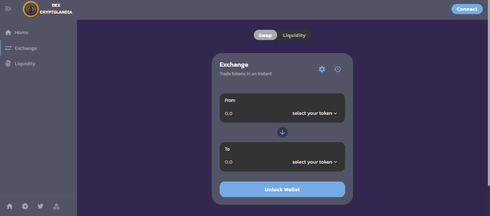Viewport: 490px width, 216px height.
Task: Collapse the sidebar with the menu icon
Action: [x=8, y=9]
